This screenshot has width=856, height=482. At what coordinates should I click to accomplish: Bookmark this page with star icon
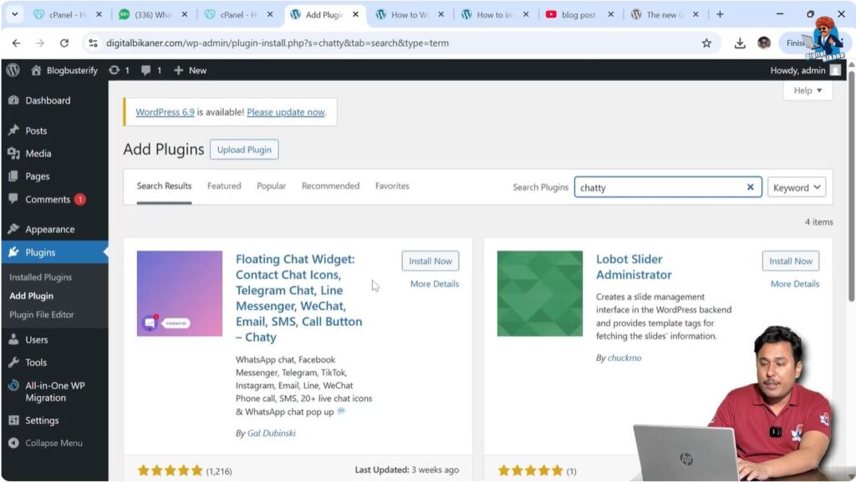coord(706,43)
